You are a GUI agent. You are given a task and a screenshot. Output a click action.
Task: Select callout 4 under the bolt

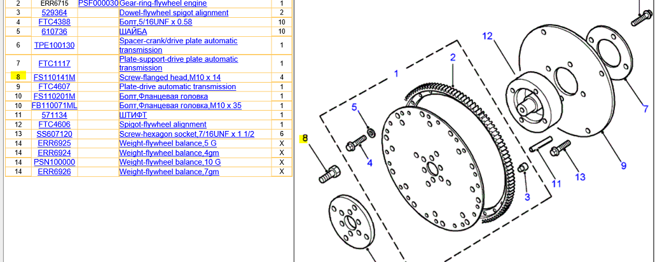(369, 163)
